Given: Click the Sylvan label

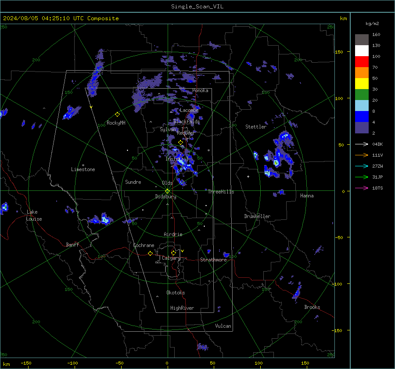Looking at the screenshot, I should click(x=168, y=129).
